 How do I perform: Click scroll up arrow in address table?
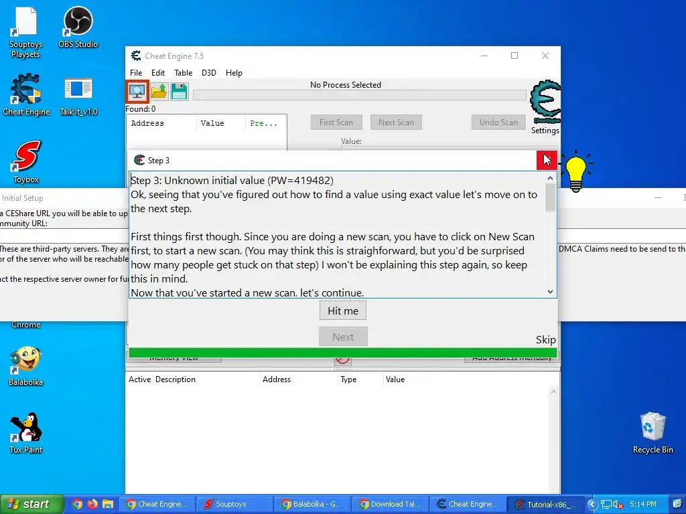[553, 392]
